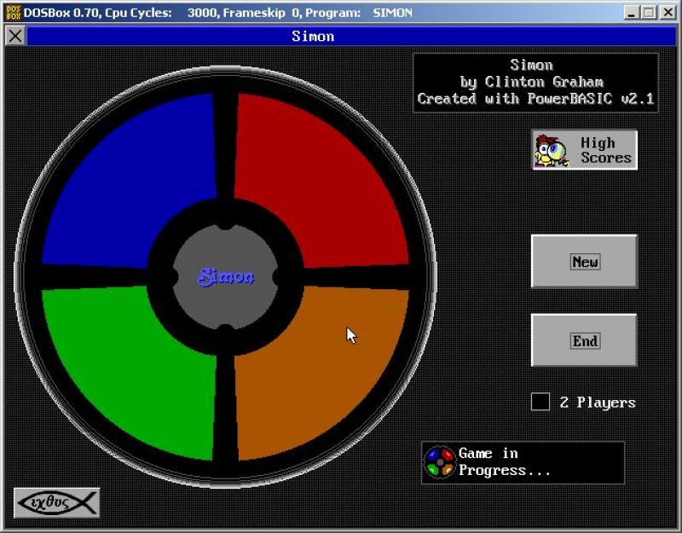Stop the game with the End button
The height and width of the screenshot is (533, 682).
click(585, 340)
